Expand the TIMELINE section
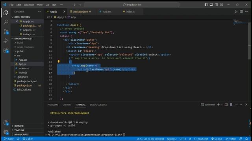This screenshot has height=141, width=252. coord(19,130)
